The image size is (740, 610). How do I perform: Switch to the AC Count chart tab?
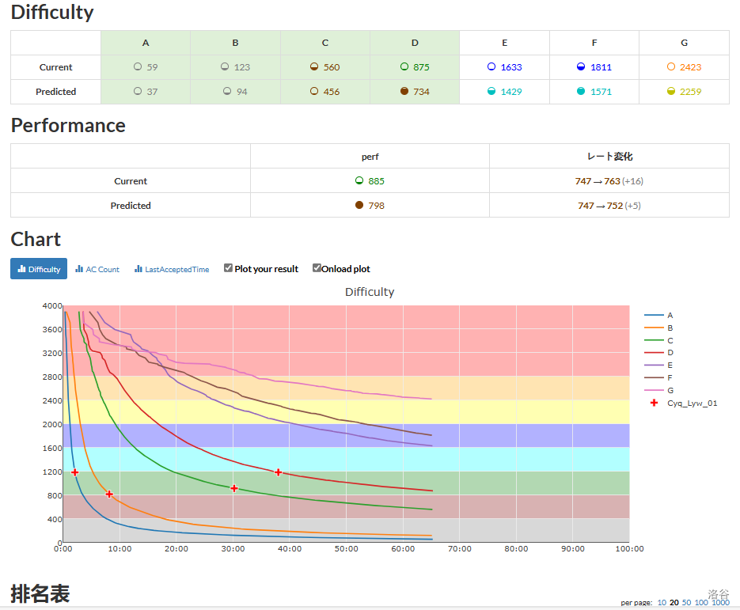tap(97, 269)
